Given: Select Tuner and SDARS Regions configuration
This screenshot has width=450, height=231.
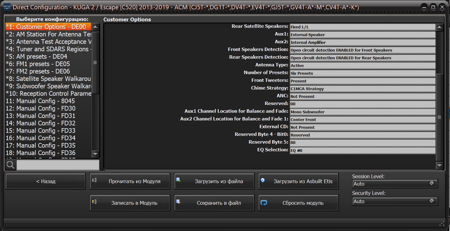Looking at the screenshot, I should [x=49, y=49].
